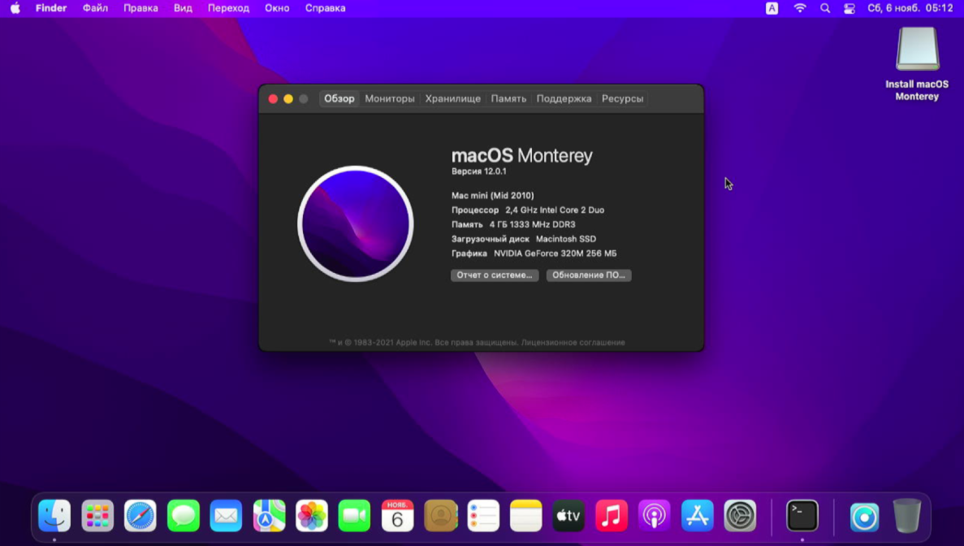Launch Terminal from the Dock
The width and height of the screenshot is (964, 546).
(x=802, y=515)
